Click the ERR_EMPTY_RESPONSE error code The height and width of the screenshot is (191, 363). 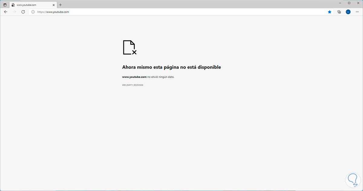133,85
